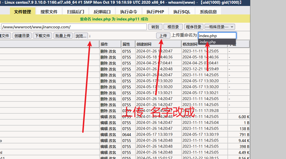Expand the 特殊目录 dropdown
This screenshot has height=159, width=286.
click(x=220, y=27)
